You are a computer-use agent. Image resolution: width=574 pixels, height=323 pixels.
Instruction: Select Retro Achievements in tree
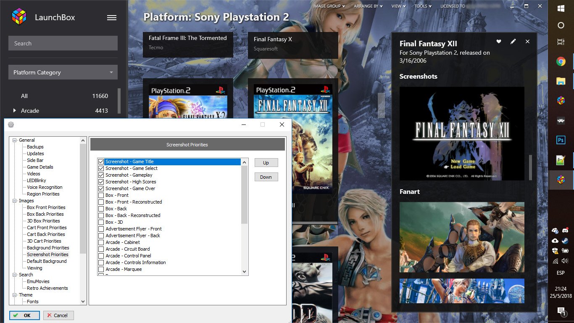pyautogui.click(x=47, y=288)
